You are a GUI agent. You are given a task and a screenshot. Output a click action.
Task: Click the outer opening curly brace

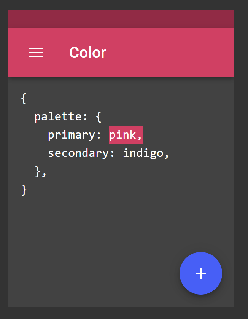[x=24, y=98]
